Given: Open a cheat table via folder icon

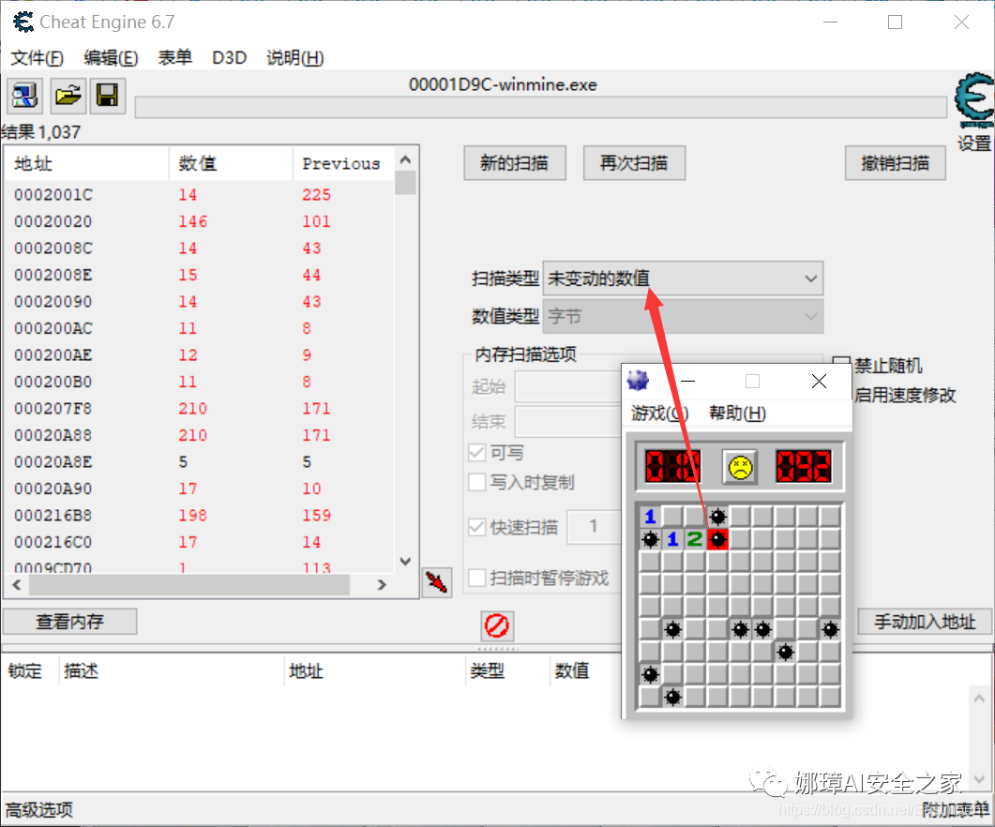Looking at the screenshot, I should pos(68,96).
